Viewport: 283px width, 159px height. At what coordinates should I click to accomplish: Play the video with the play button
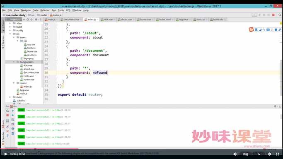pos(6,154)
